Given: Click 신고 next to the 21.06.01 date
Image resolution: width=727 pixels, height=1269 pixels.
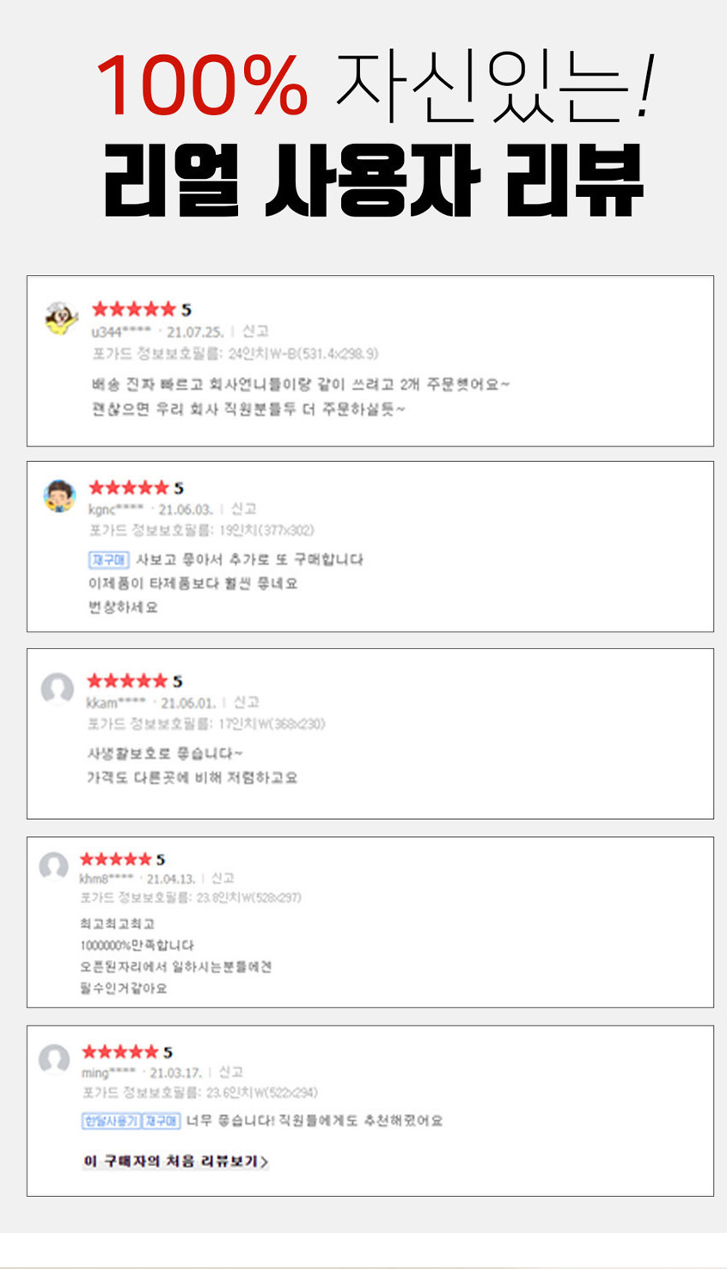Looking at the screenshot, I should (x=246, y=703).
